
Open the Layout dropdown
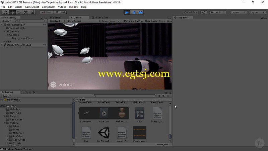[257, 12]
